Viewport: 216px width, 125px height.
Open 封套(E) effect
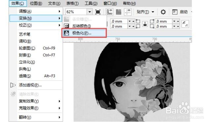point(36,55)
